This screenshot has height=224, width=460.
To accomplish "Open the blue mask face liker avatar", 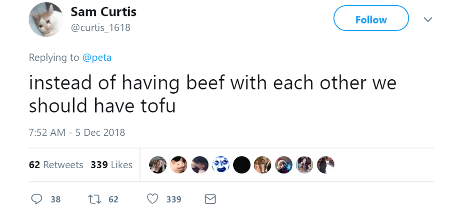I will click(x=221, y=165).
